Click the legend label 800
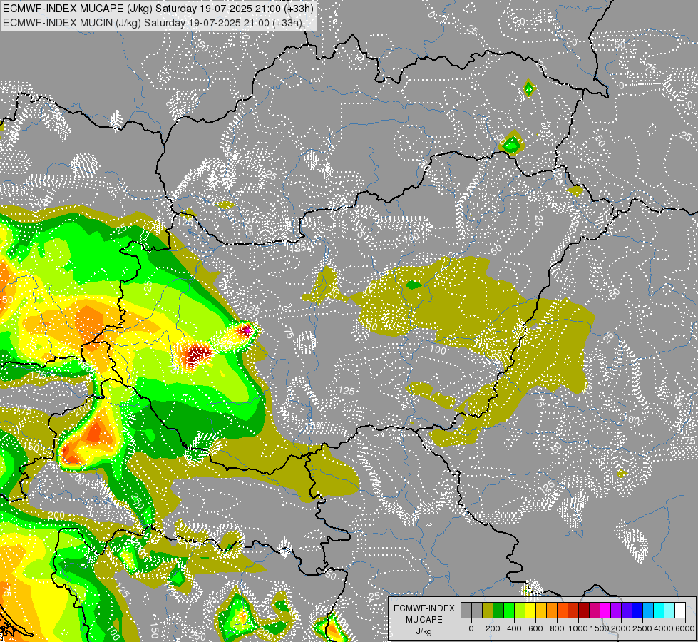The height and width of the screenshot is (642, 698). (x=557, y=628)
